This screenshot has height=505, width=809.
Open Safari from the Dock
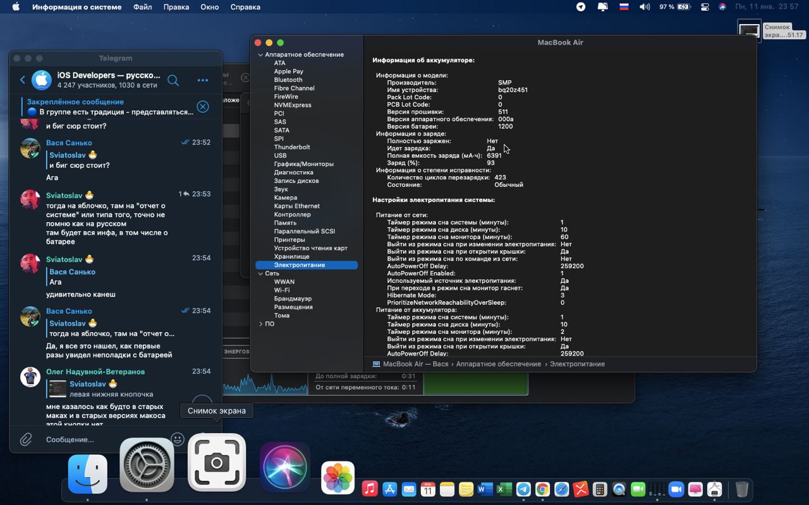[x=561, y=489]
